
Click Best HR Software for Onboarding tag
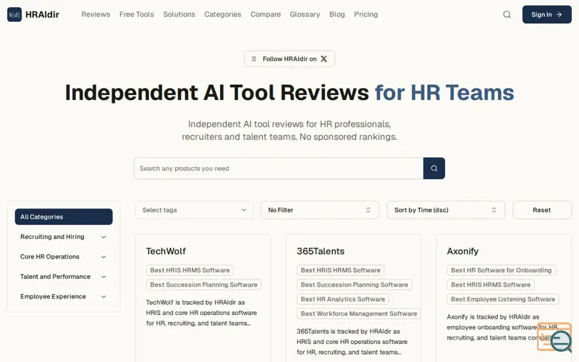501,270
